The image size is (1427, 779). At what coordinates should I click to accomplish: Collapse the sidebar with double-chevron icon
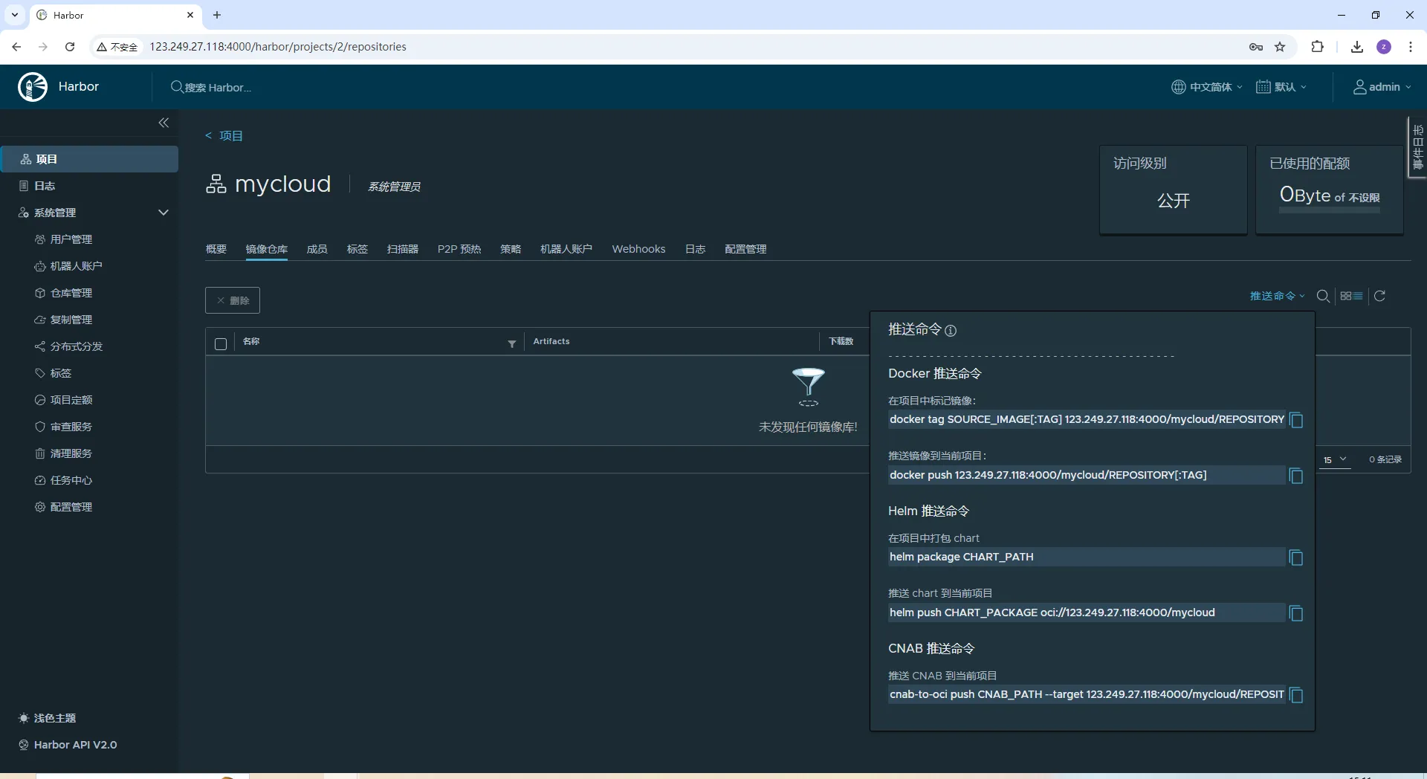coord(164,123)
